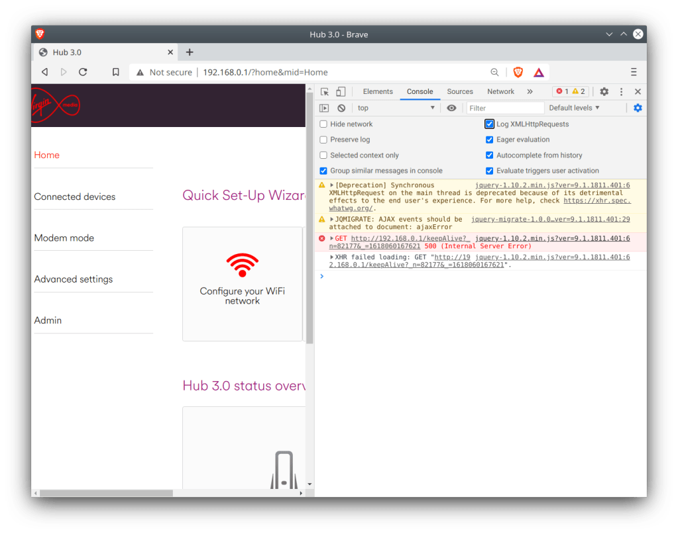Switch to the Network tab

pyautogui.click(x=500, y=92)
